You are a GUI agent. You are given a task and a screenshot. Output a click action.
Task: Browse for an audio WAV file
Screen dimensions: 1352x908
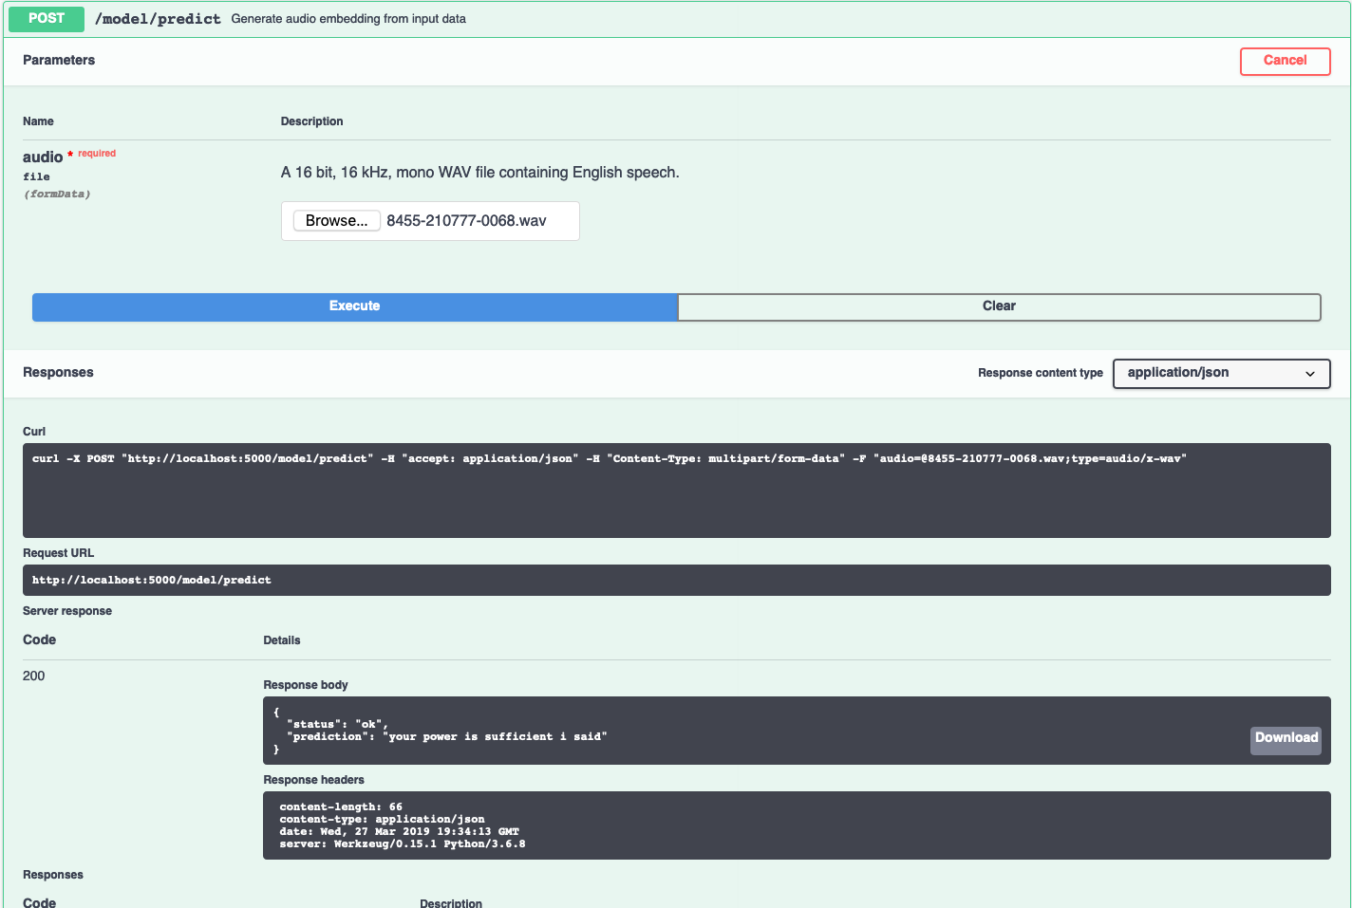(x=336, y=221)
